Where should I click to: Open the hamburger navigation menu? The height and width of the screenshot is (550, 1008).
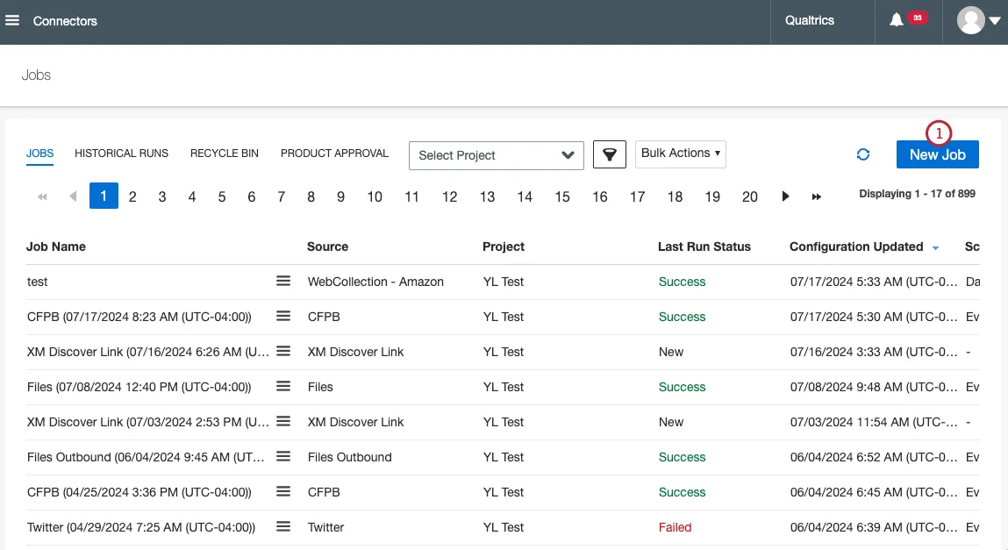13,20
